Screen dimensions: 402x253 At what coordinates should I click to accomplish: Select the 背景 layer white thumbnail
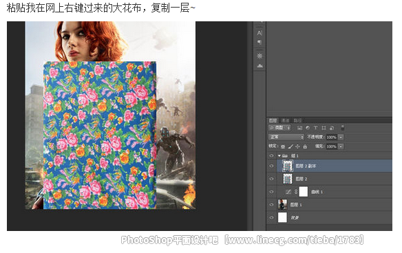pyautogui.click(x=282, y=218)
